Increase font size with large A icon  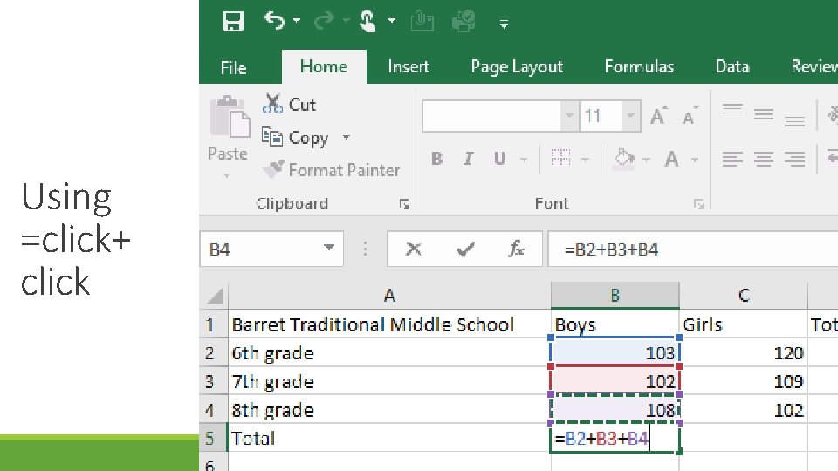[658, 115]
